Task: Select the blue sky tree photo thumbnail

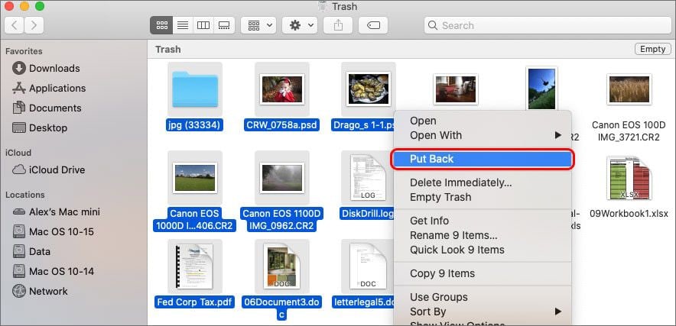Action: tap(541, 89)
